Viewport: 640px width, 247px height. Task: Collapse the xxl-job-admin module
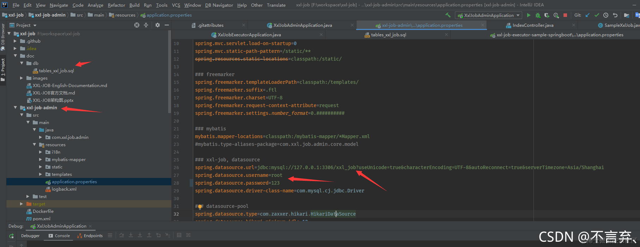click(x=15, y=107)
